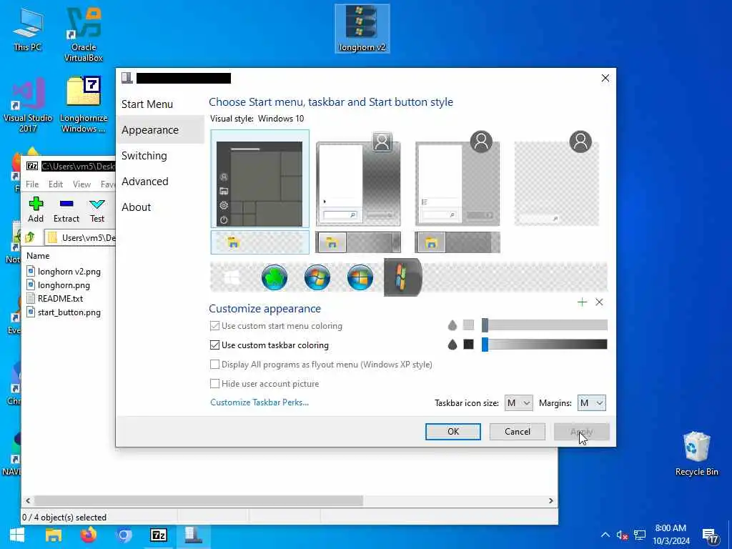Select the glass taskbar style preview

pos(358,242)
